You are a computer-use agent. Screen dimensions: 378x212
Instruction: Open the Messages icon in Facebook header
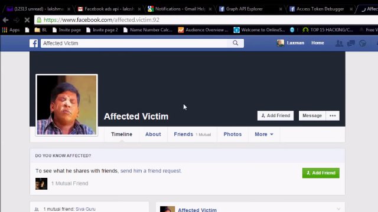351,43
